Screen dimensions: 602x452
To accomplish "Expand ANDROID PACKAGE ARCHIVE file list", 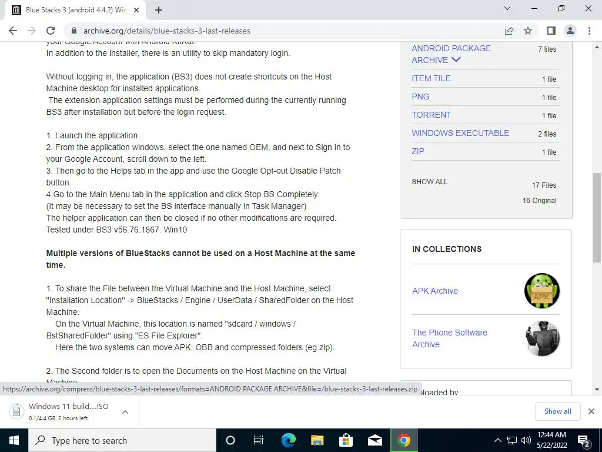I will pos(456,59).
